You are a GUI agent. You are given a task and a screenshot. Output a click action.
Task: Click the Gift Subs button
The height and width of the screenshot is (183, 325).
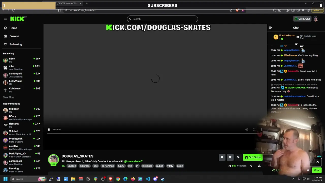coord(253,157)
